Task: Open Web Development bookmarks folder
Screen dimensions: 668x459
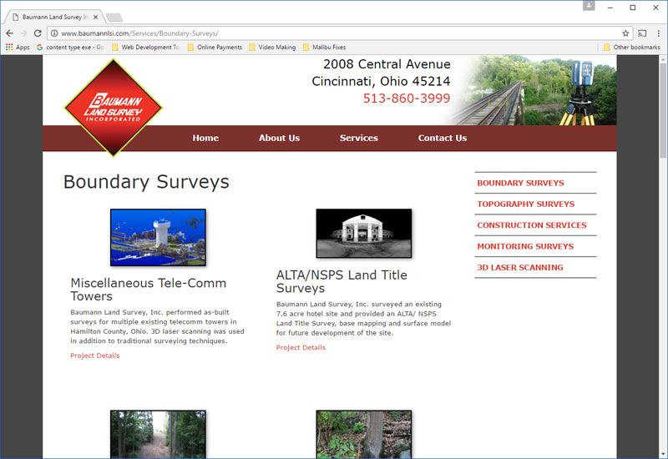Action: [x=145, y=48]
